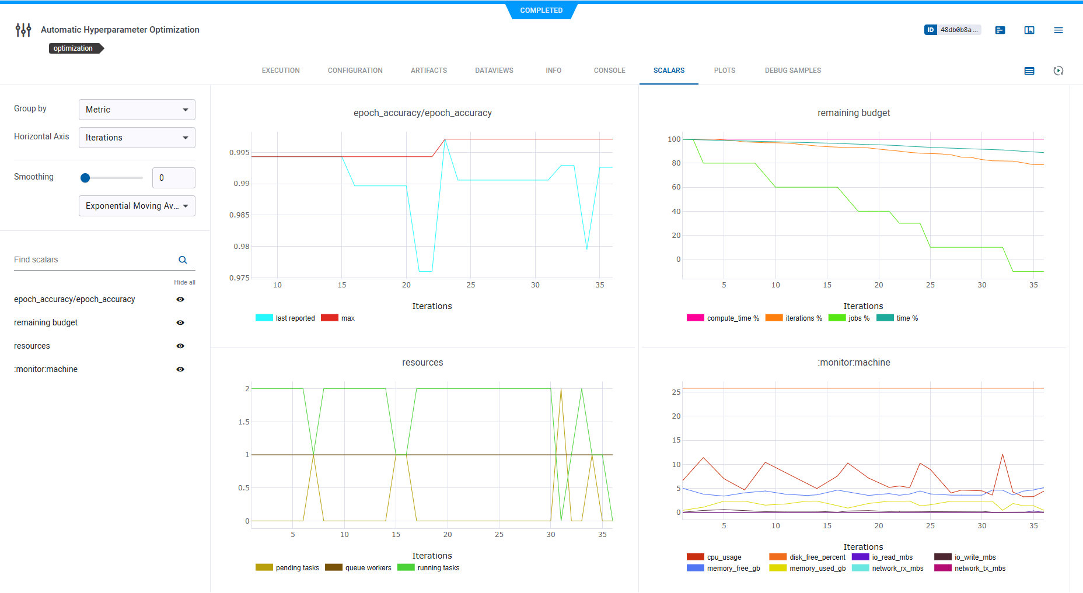Screen dimensions: 1083x593
Task: Click the task ID badge
Action: 952,30
